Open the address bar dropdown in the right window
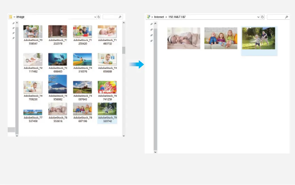The width and height of the screenshot is (295, 185). click(258, 17)
